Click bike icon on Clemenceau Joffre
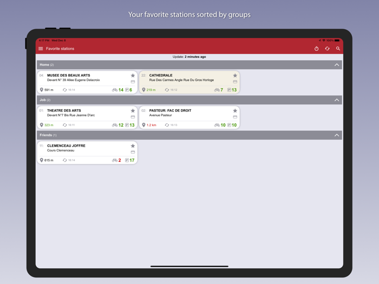The image size is (379, 284). (115, 160)
